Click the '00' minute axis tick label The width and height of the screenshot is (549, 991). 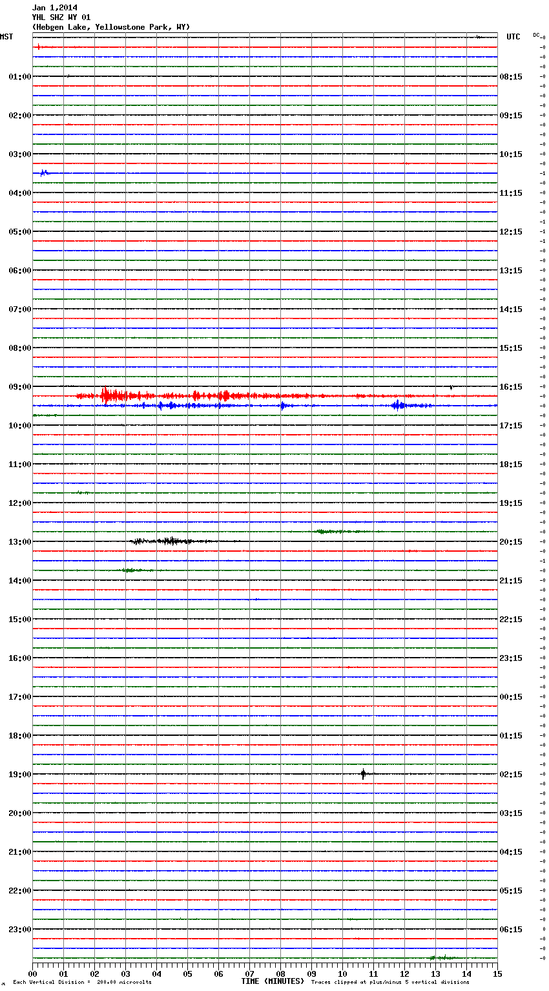tap(33, 974)
